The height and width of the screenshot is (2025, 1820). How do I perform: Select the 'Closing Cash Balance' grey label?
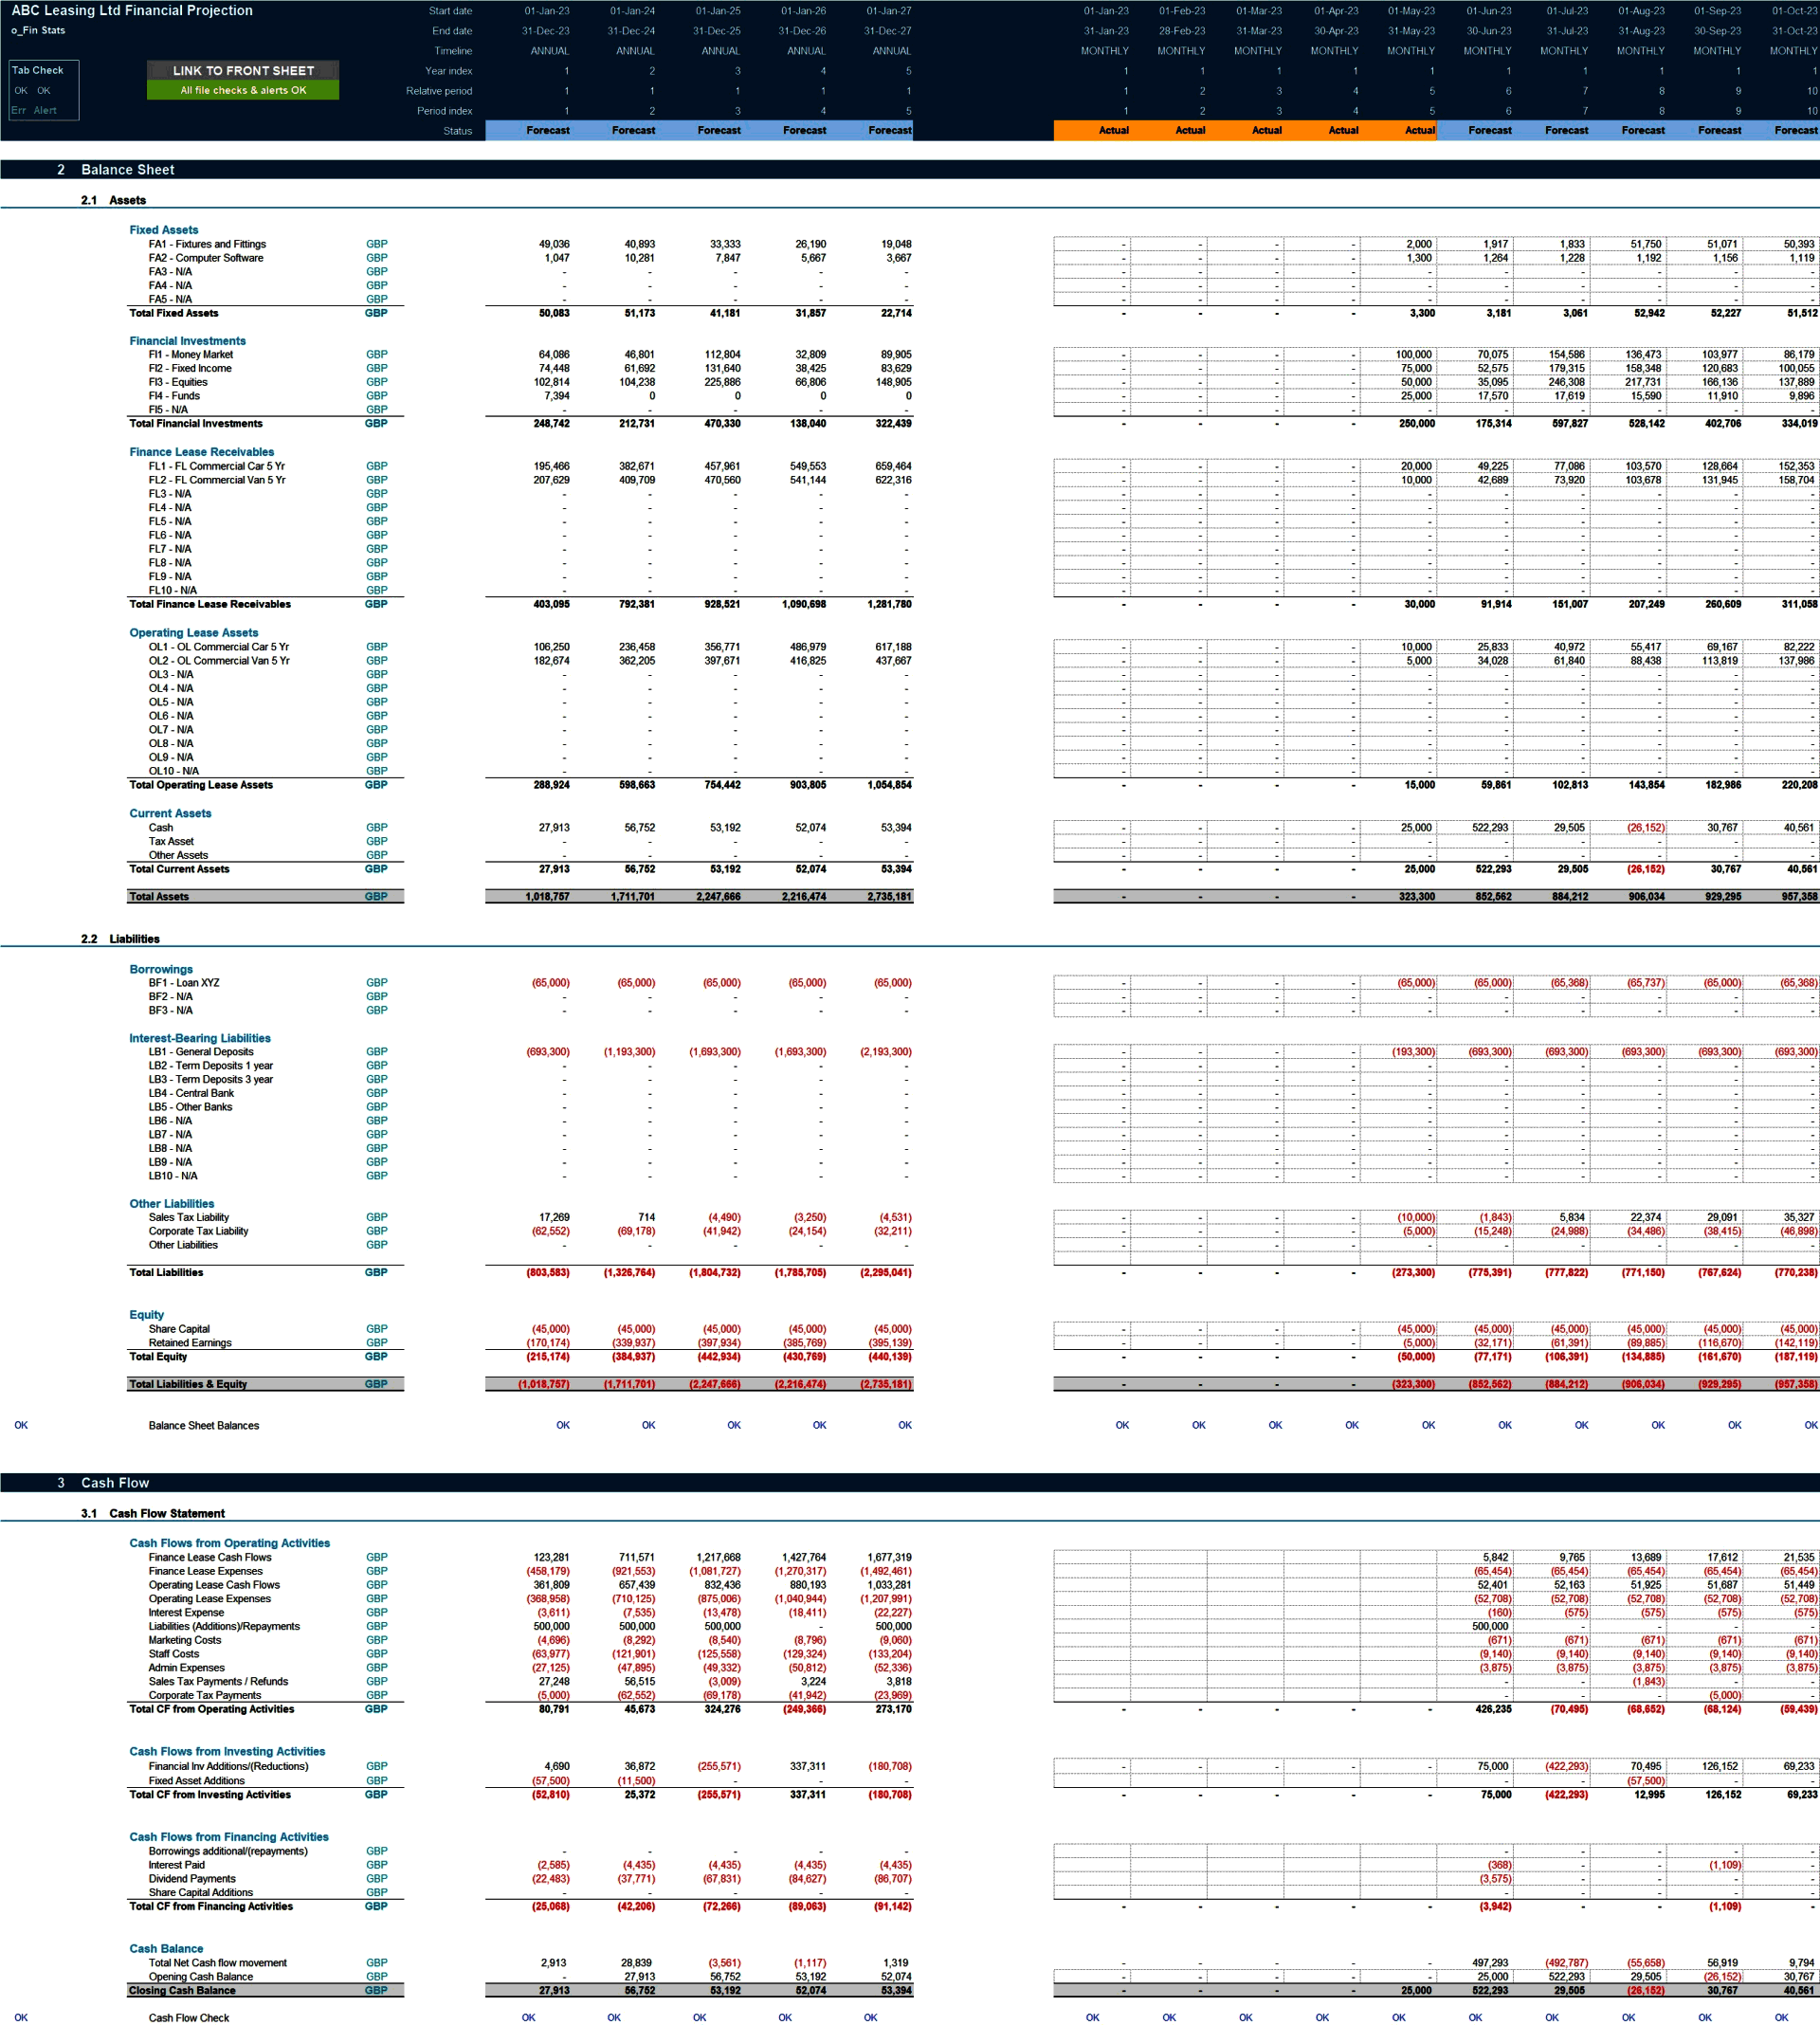point(182,1990)
